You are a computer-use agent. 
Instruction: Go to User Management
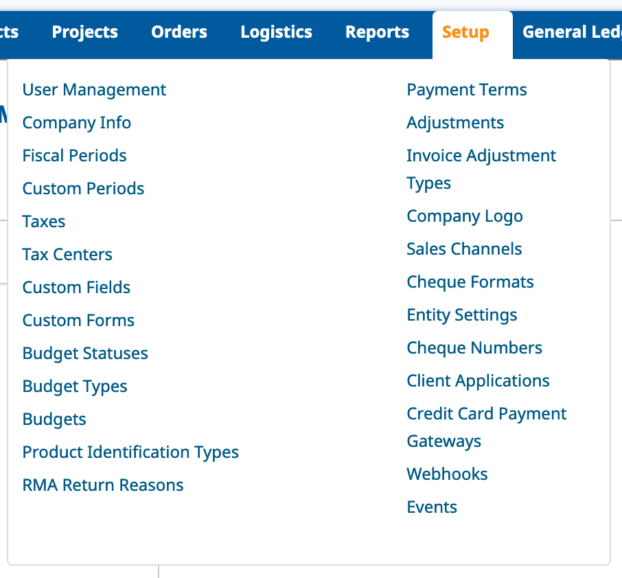(x=94, y=90)
